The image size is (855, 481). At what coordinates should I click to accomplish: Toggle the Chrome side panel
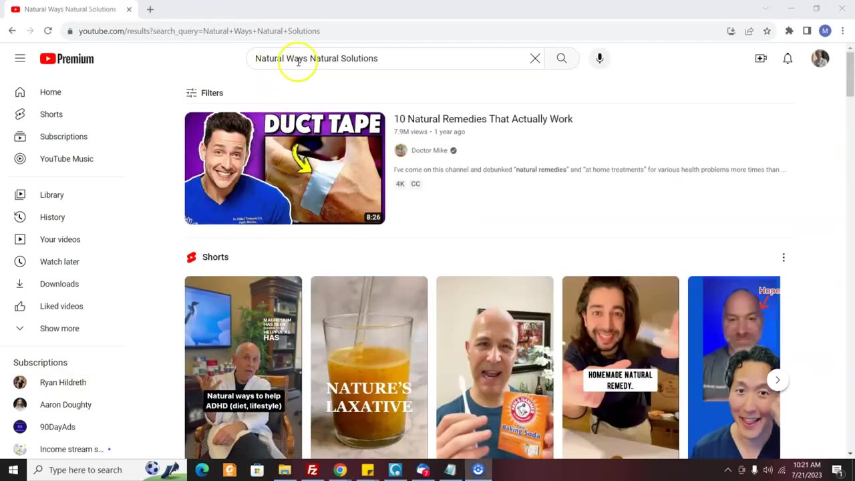tap(807, 31)
